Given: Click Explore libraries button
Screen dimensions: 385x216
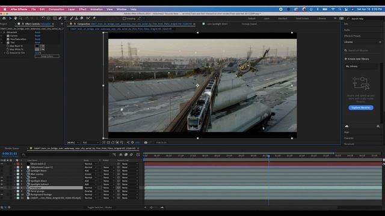Looking at the screenshot, I should [361, 108].
